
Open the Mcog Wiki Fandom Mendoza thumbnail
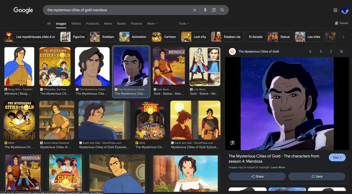pos(19,66)
